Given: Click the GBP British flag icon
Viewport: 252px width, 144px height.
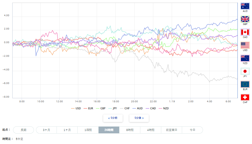Looking at the screenshot, I should tap(245, 19).
